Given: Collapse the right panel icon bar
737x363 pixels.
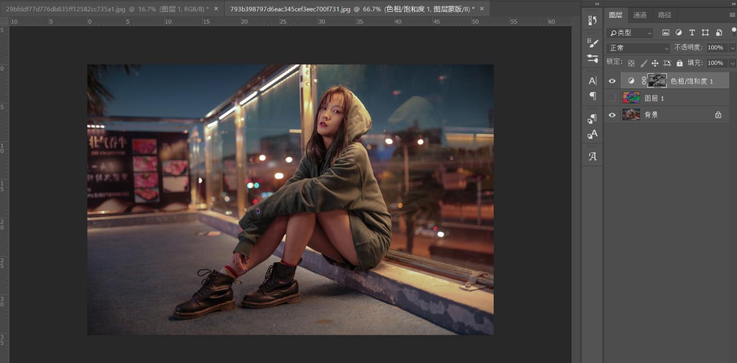Looking at the screenshot, I should pyautogui.click(x=597, y=4).
